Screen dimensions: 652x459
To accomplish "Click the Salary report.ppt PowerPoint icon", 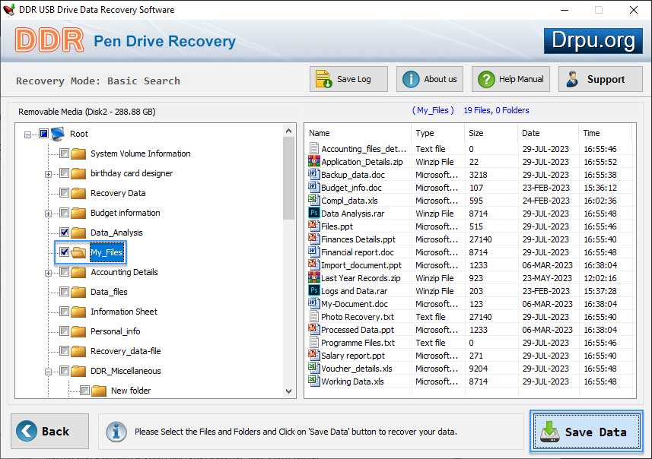I will click(x=313, y=355).
